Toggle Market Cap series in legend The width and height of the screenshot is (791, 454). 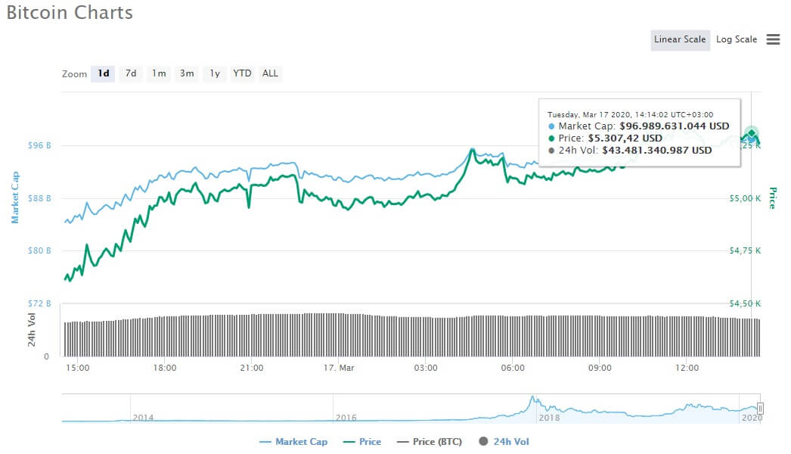point(293,442)
